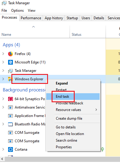This screenshot has width=120, height=166.
Task: Choose Search online
Action: pos(73,140)
